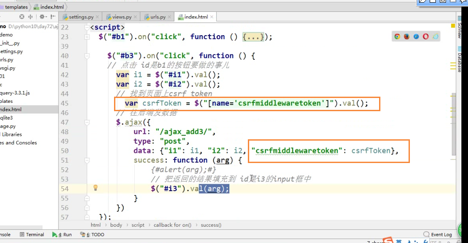
Task: Close the views.py editor tab
Action: [x=135, y=17]
